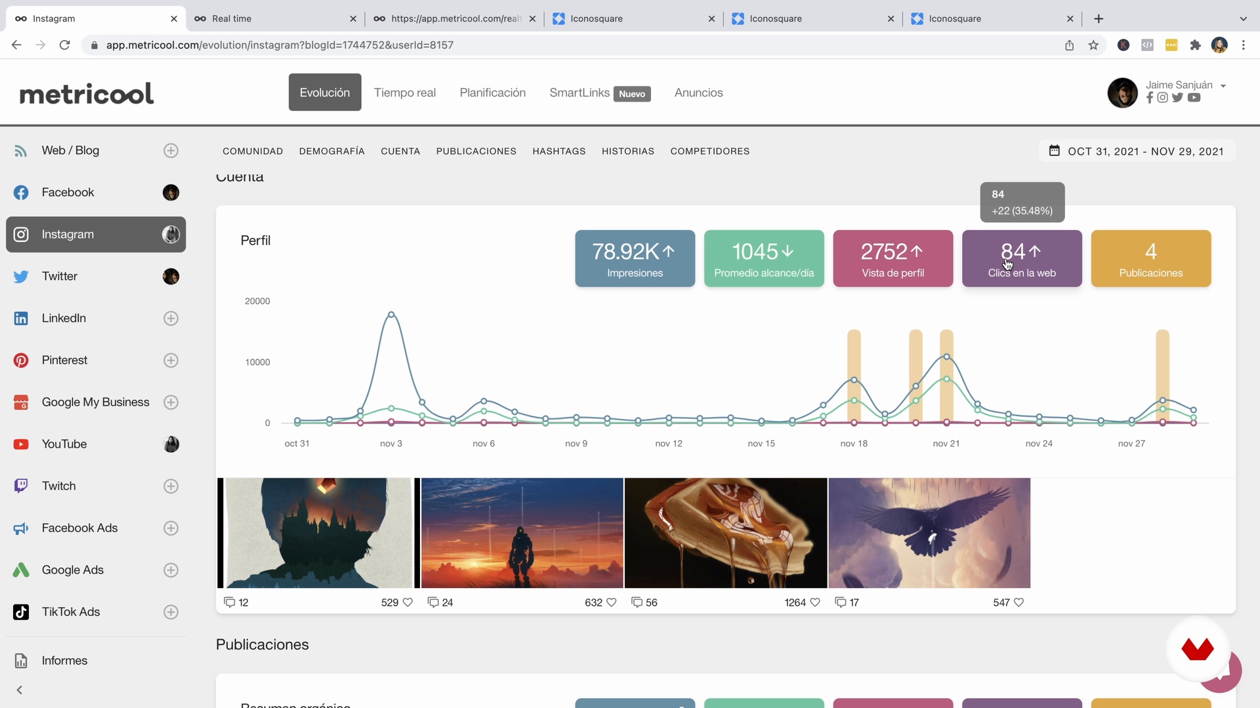1260x708 pixels.
Task: Jump to HASHTAGS section
Action: (x=559, y=151)
